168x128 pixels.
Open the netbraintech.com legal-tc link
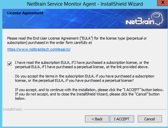pyautogui.click(x=39, y=49)
